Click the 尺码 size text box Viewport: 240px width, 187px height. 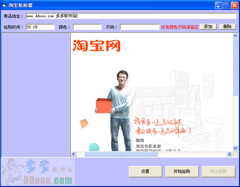140,27
